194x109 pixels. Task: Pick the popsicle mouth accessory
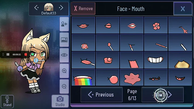[83, 60]
